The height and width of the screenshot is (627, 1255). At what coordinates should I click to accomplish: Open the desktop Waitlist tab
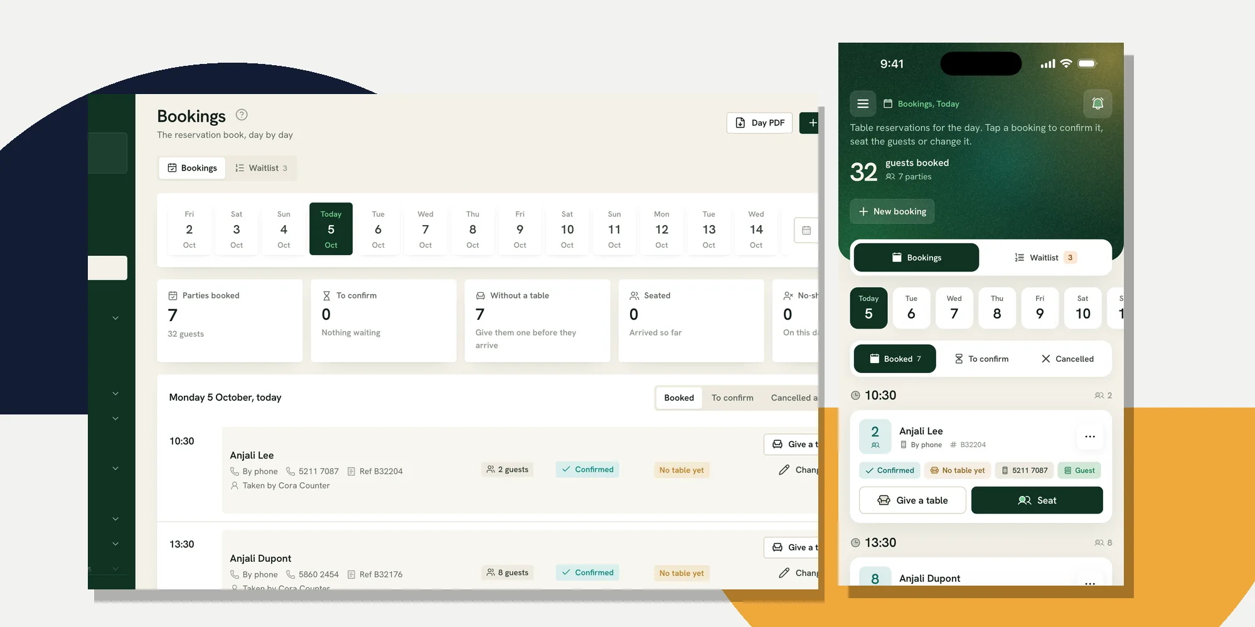pyautogui.click(x=261, y=168)
